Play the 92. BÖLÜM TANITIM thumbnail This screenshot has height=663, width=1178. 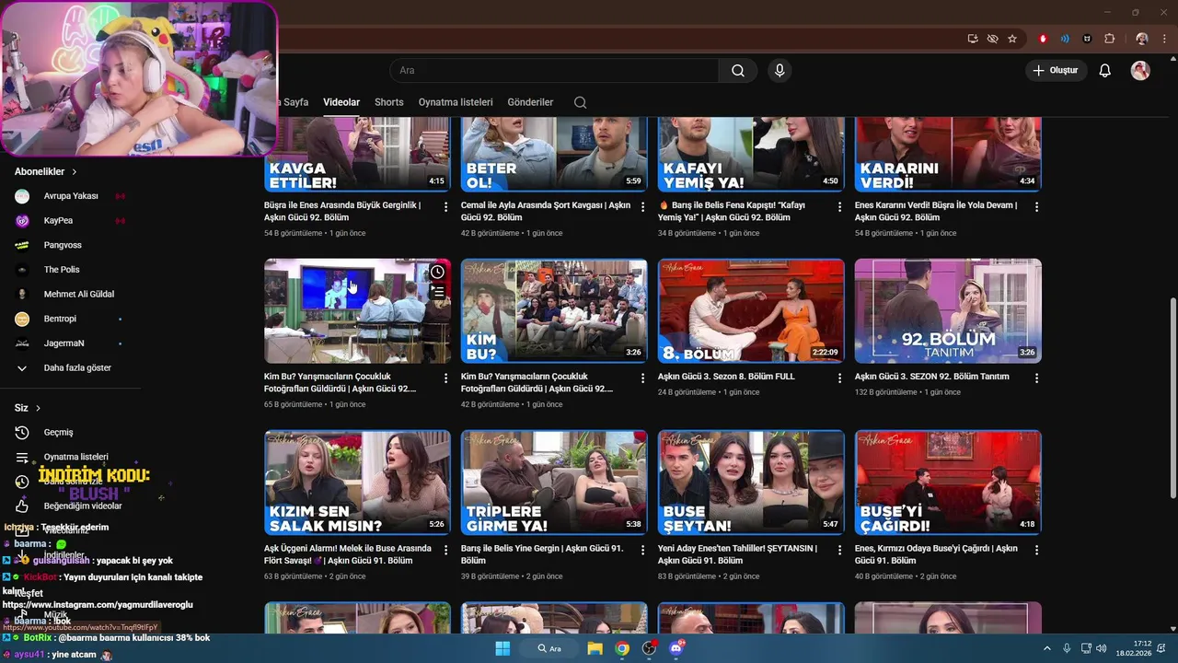point(948,311)
